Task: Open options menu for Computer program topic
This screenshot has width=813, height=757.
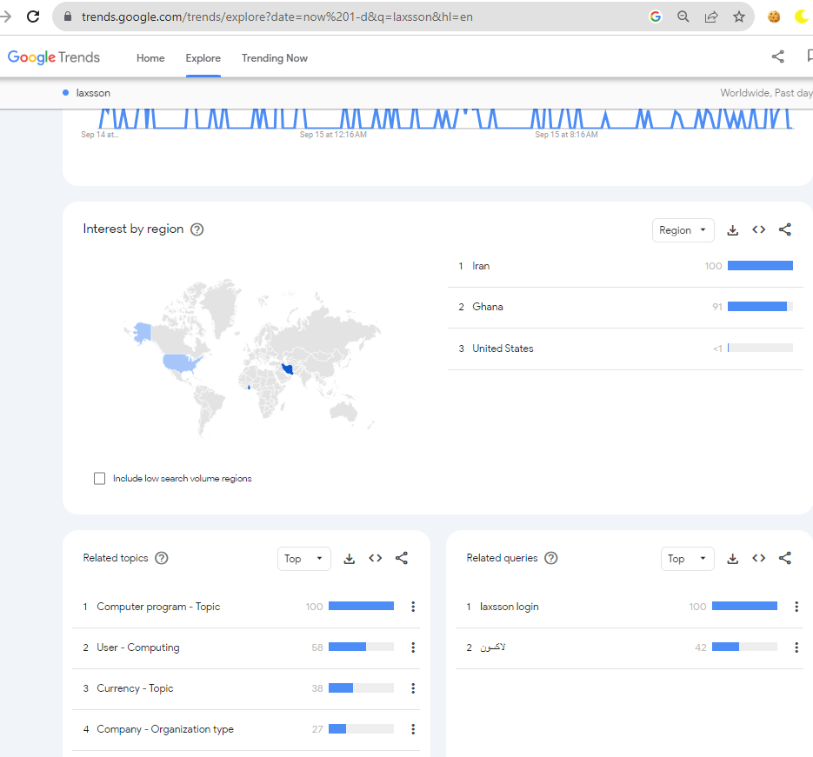Action: (x=413, y=607)
